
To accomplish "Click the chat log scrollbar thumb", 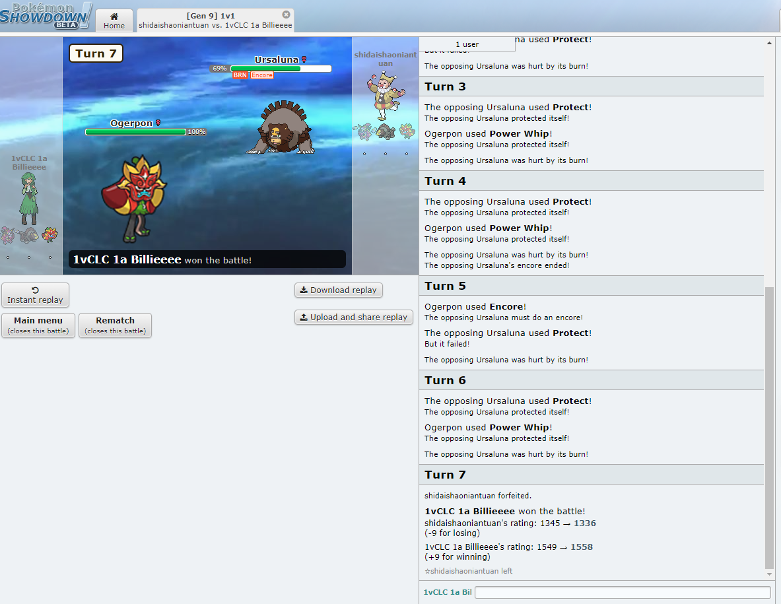I will pos(770,427).
